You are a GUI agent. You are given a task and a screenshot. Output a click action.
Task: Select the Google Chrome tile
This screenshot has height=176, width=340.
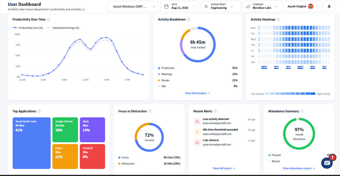[65, 130]
